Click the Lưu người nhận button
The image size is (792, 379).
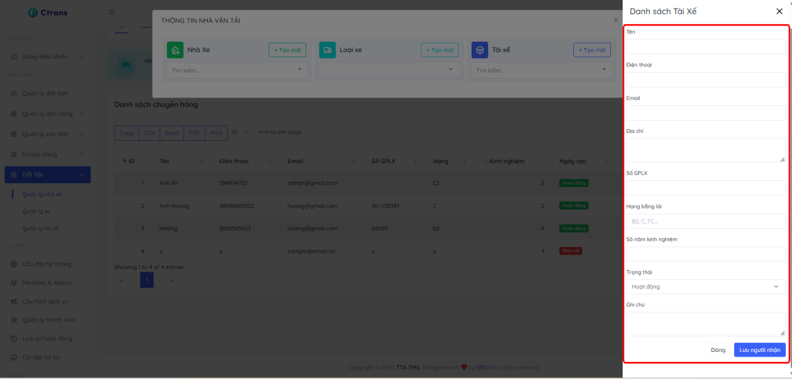[x=759, y=350]
